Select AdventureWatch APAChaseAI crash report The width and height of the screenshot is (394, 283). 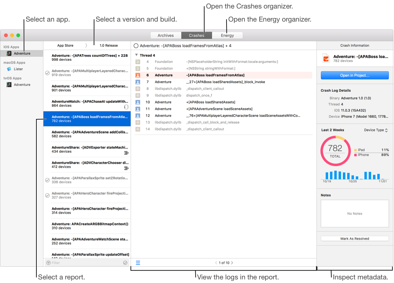(x=87, y=103)
